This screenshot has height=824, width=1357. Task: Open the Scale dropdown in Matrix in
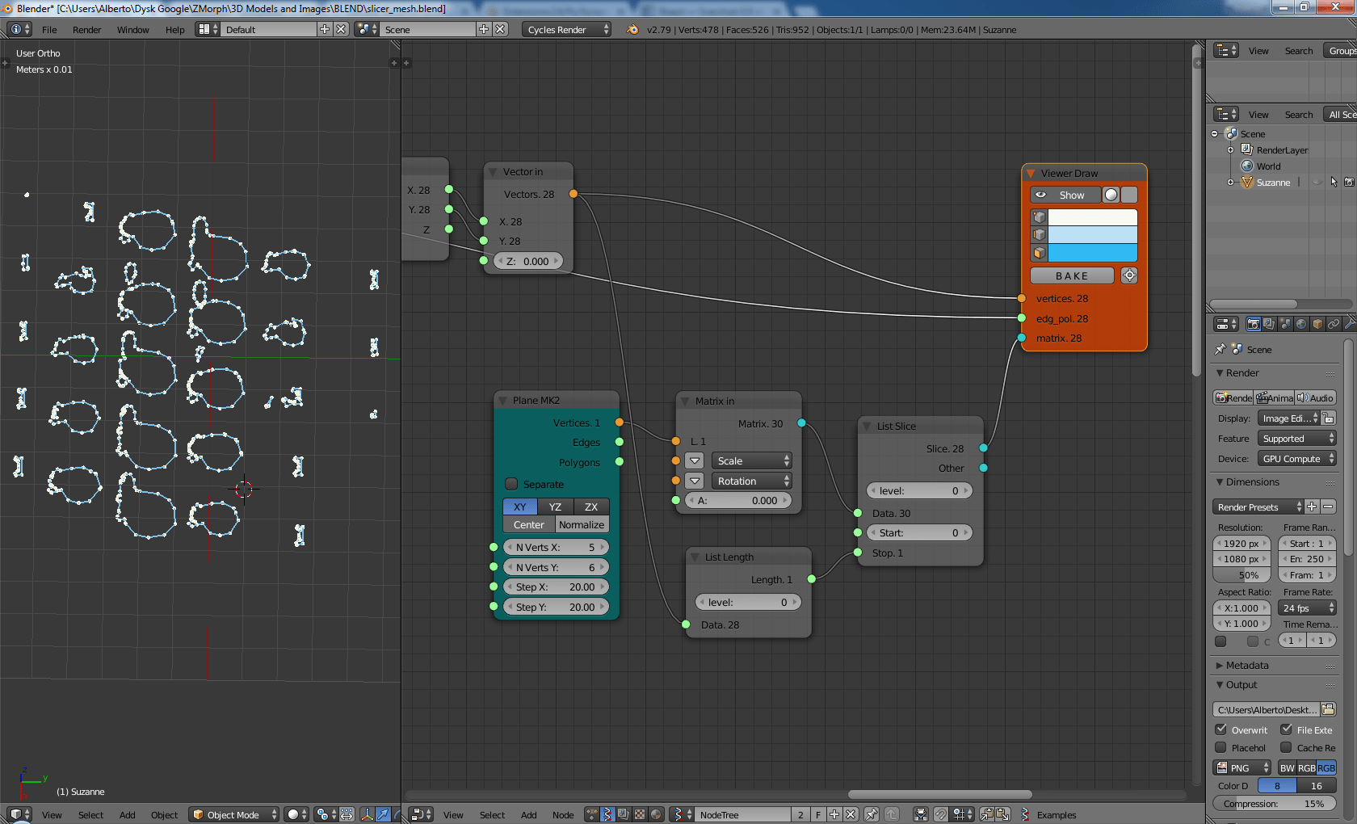click(752, 460)
